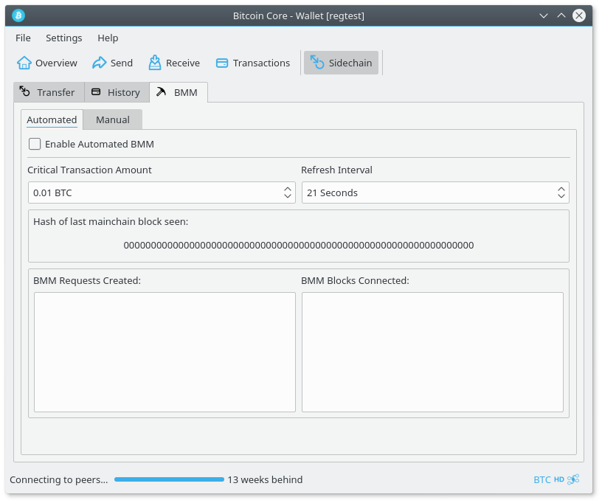
Task: Click the sync progress bar
Action: [169, 479]
